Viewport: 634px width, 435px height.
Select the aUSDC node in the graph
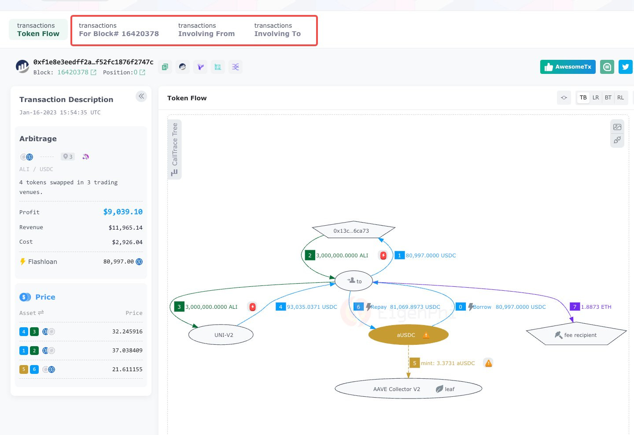pyautogui.click(x=408, y=335)
